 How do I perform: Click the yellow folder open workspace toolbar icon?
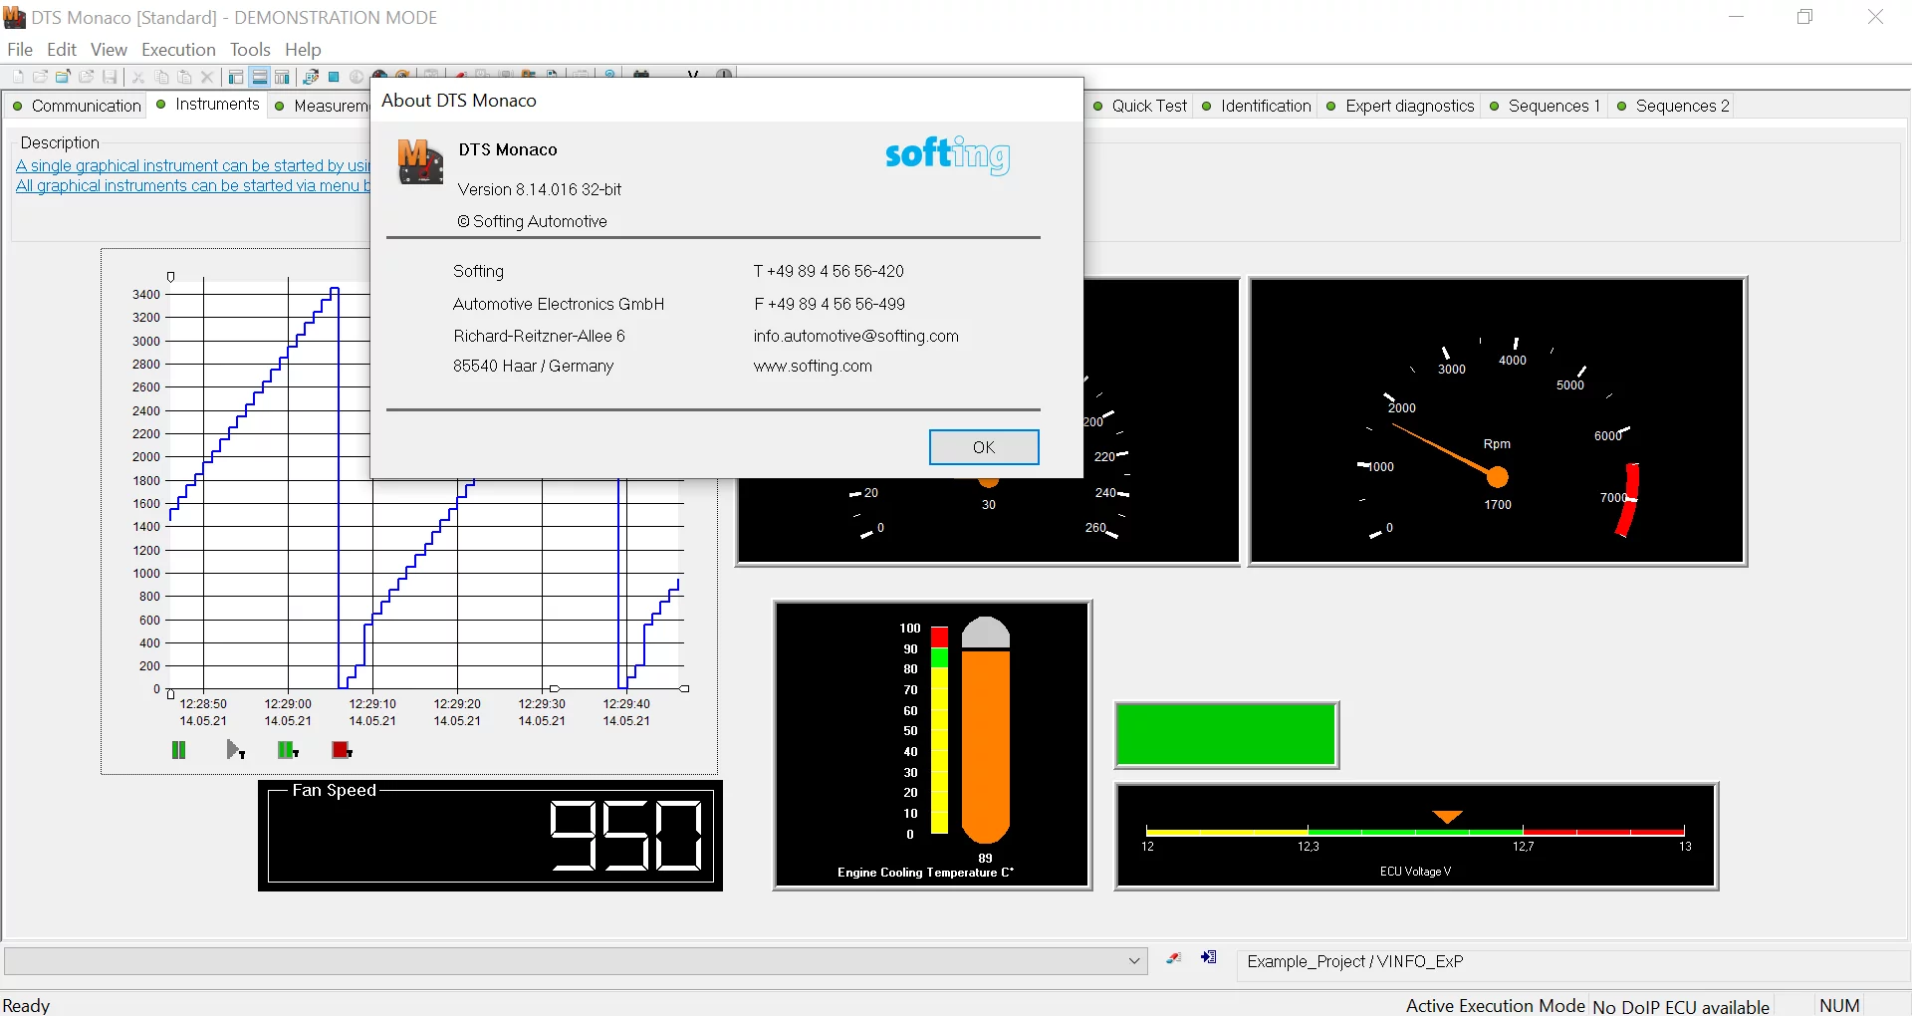(63, 77)
